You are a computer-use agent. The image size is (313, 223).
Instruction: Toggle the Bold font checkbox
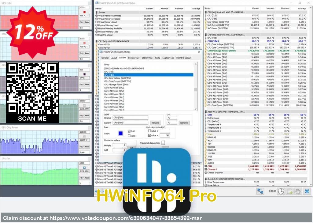point(129,131)
